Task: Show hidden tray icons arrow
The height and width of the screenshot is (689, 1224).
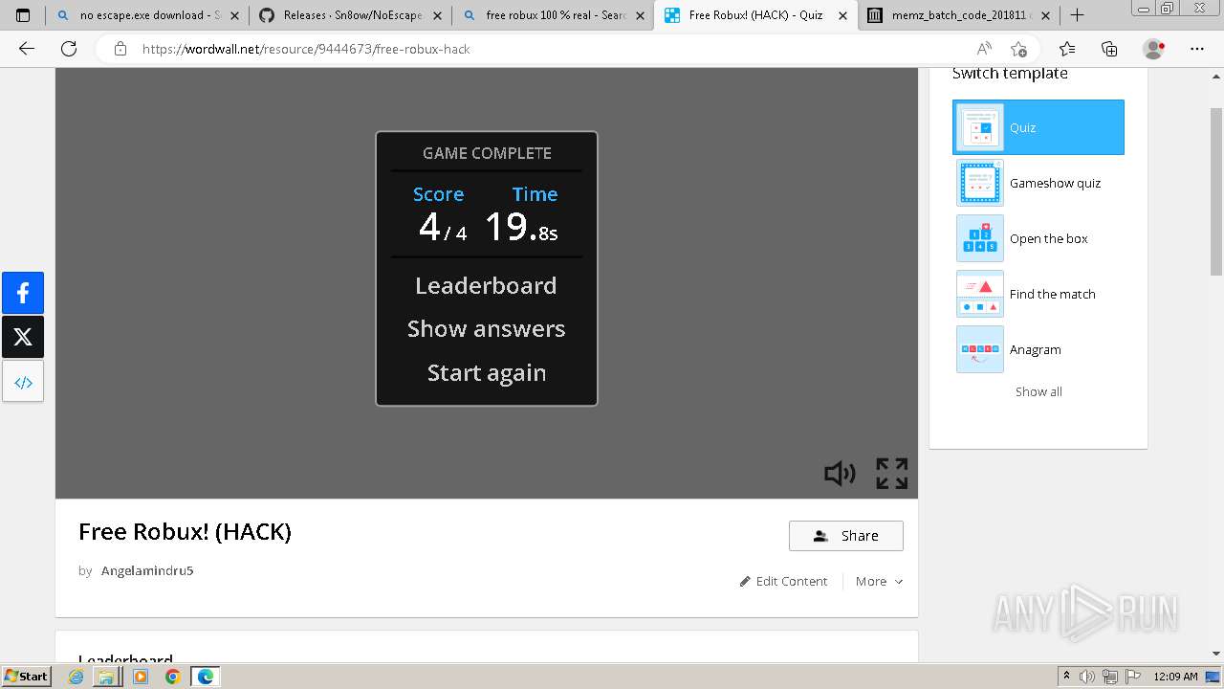Action: (1066, 677)
